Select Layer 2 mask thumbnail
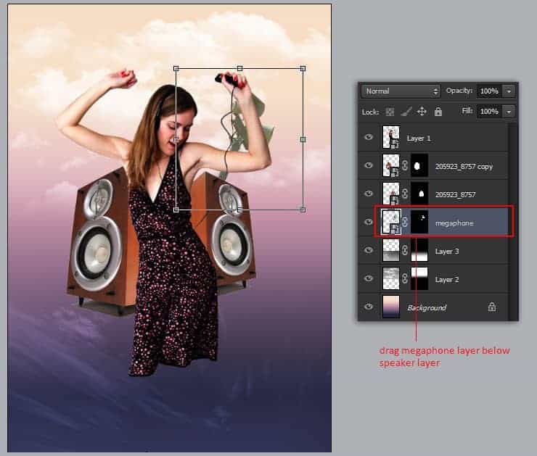 419,278
